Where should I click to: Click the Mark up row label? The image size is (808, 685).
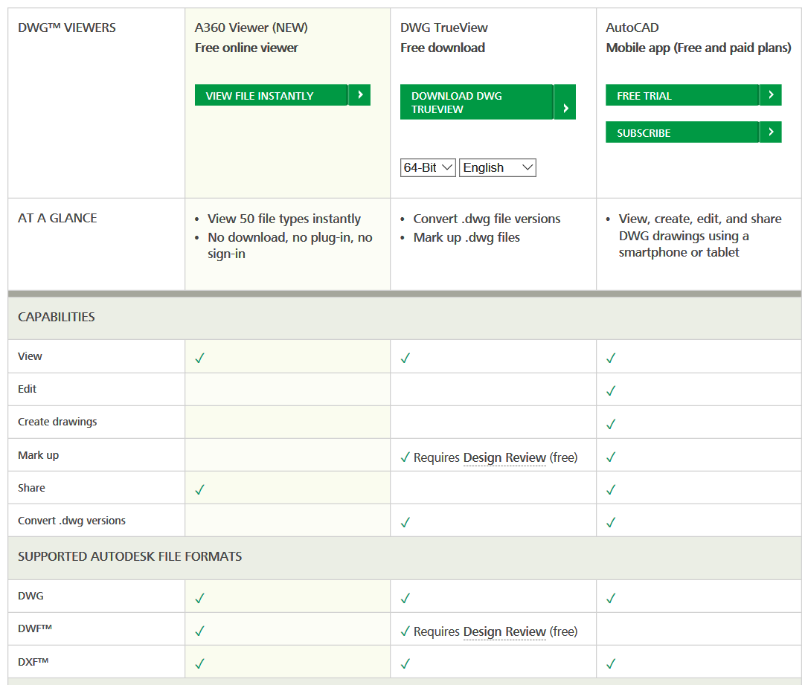(38, 455)
